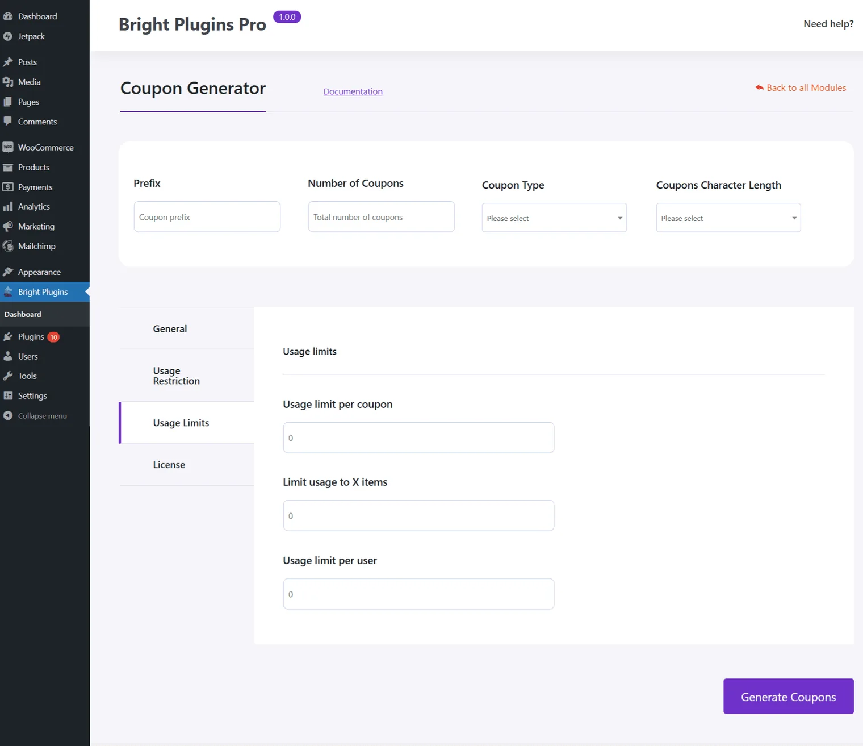863x746 pixels.
Task: Click the Plugins plug icon
Action: pos(8,337)
